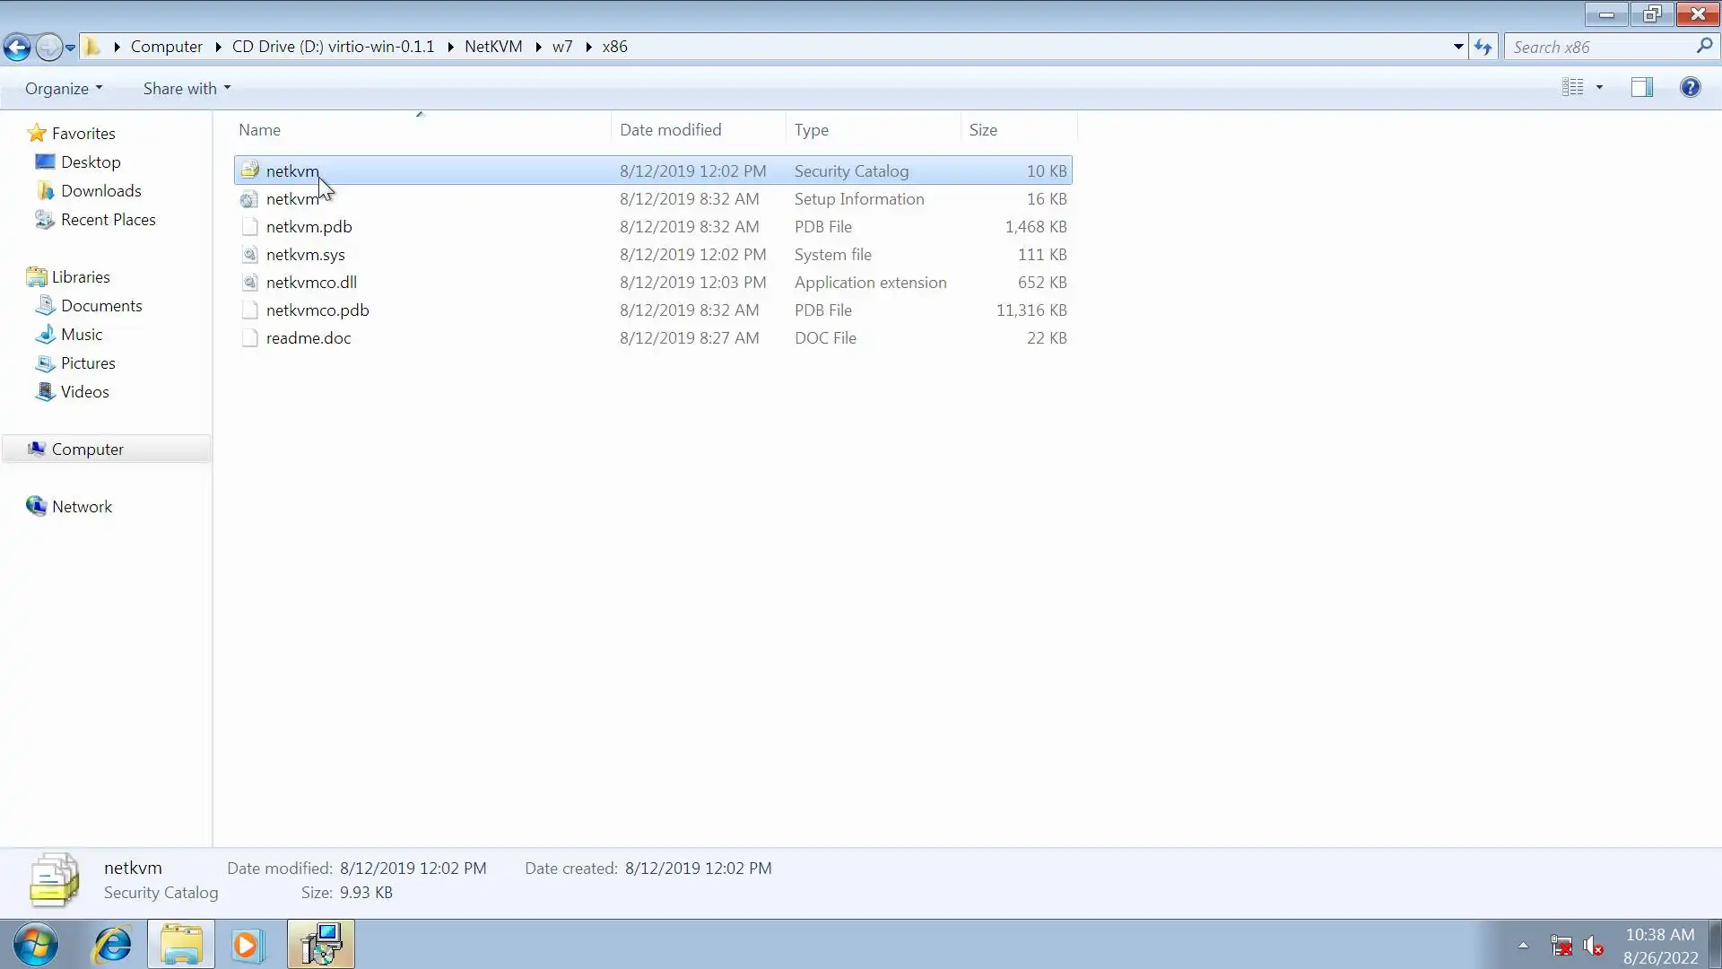The image size is (1722, 969).
Task: Click the change view icon
Action: tap(1572, 87)
